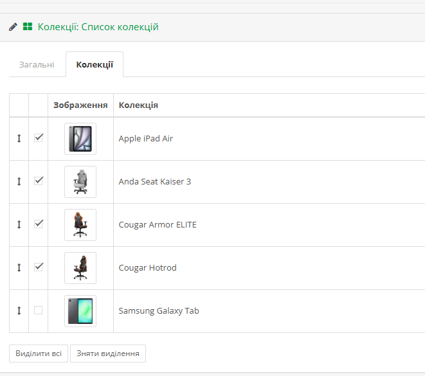Check the Samsung Galaxy Tab checkbox
This screenshot has width=425, height=376.
(38, 310)
